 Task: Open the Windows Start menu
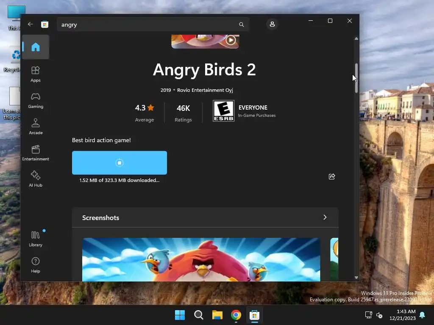(x=180, y=315)
